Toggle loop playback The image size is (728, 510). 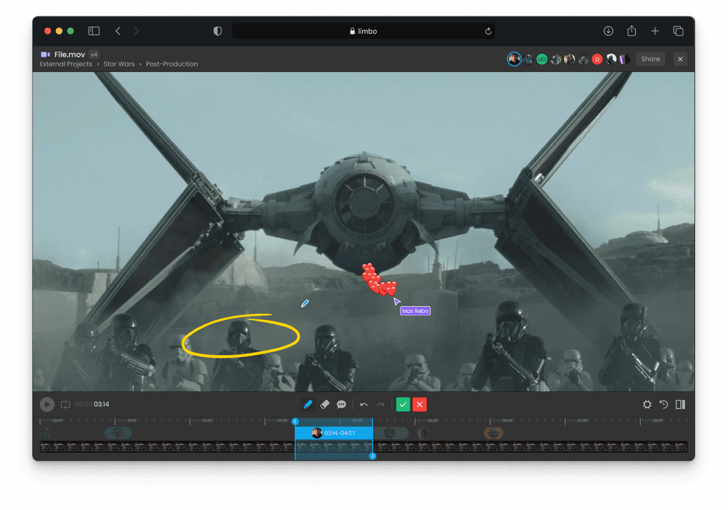(66, 404)
